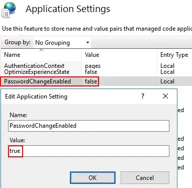Click Local entry type of PasswordChangeEnabled
Viewport: 192px width, 188px height.
coord(167,81)
